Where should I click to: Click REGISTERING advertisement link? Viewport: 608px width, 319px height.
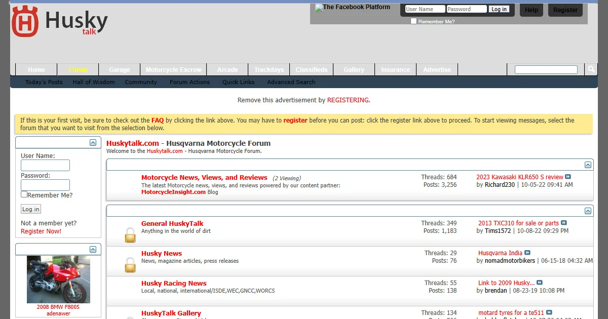pyautogui.click(x=348, y=100)
